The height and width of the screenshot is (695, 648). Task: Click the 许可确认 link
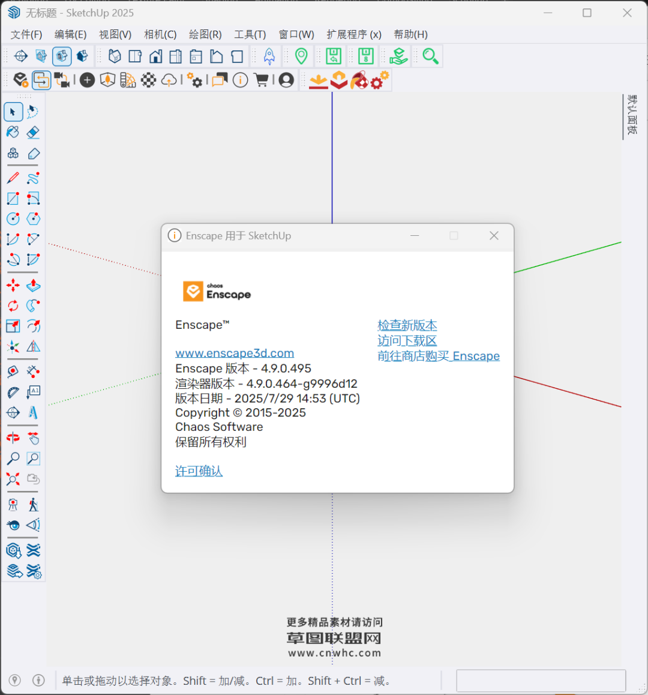pyautogui.click(x=199, y=471)
